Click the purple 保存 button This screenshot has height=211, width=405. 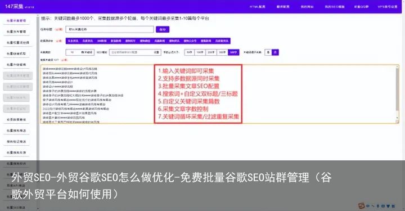point(163,29)
